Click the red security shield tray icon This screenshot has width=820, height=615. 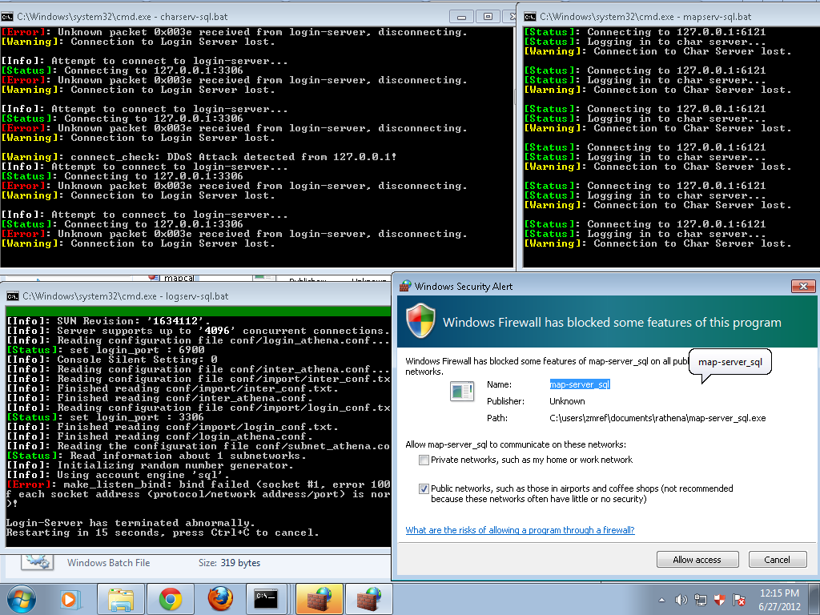click(720, 600)
